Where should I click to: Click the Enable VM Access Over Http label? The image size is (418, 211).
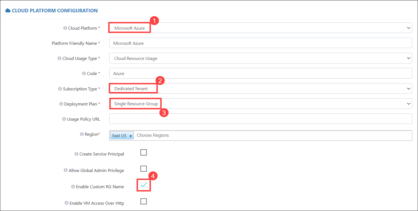(x=97, y=203)
